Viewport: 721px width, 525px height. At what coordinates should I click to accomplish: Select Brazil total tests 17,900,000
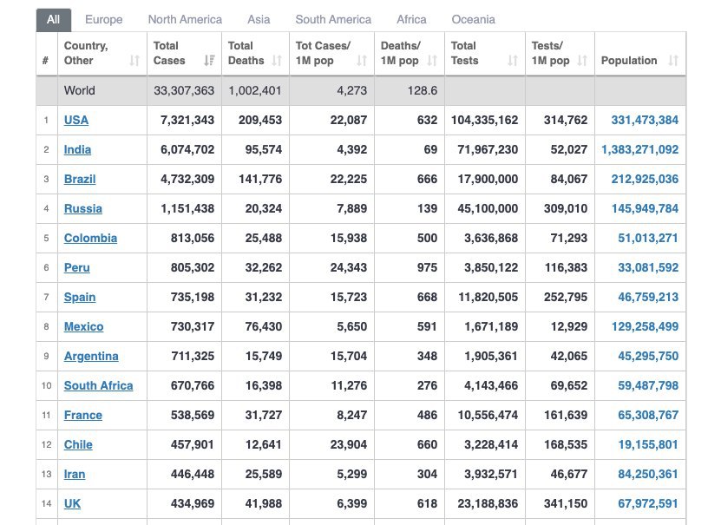point(488,180)
